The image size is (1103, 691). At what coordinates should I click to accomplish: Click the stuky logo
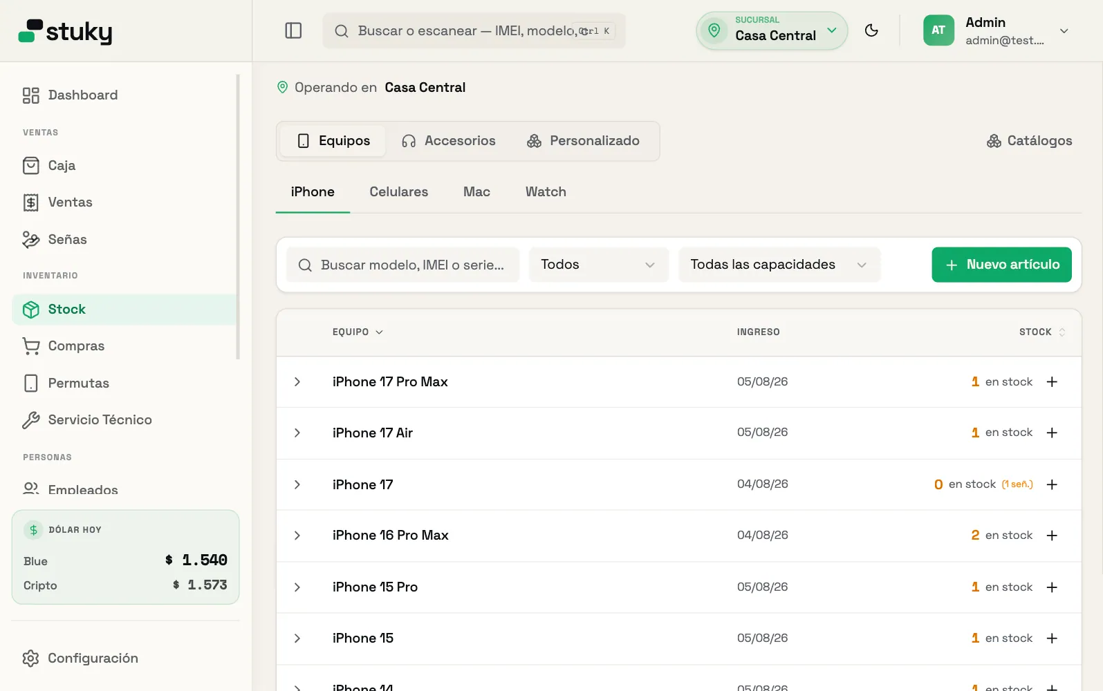pyautogui.click(x=65, y=31)
